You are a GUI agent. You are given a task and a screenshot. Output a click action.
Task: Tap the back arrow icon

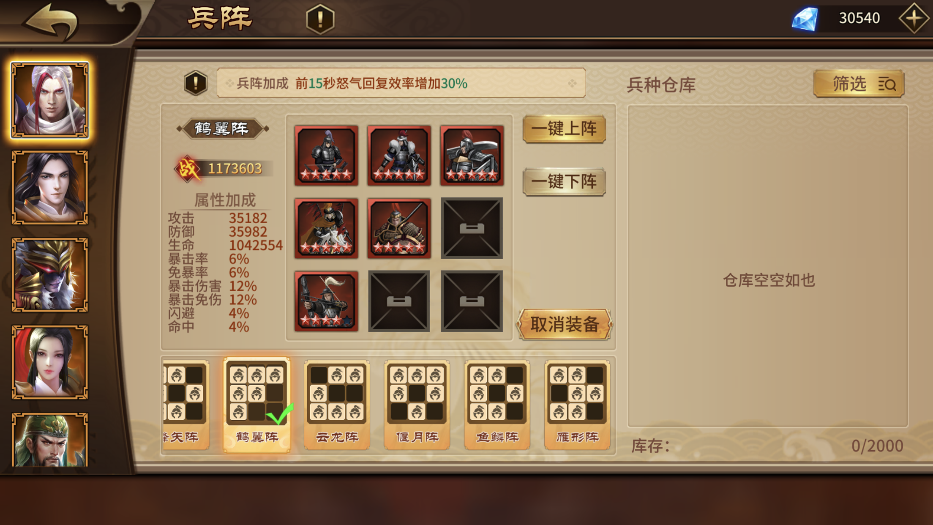pos(52,21)
